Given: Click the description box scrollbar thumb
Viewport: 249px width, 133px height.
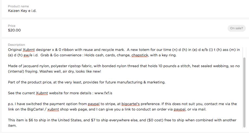Looking at the screenshot, I should click(x=244, y=92).
